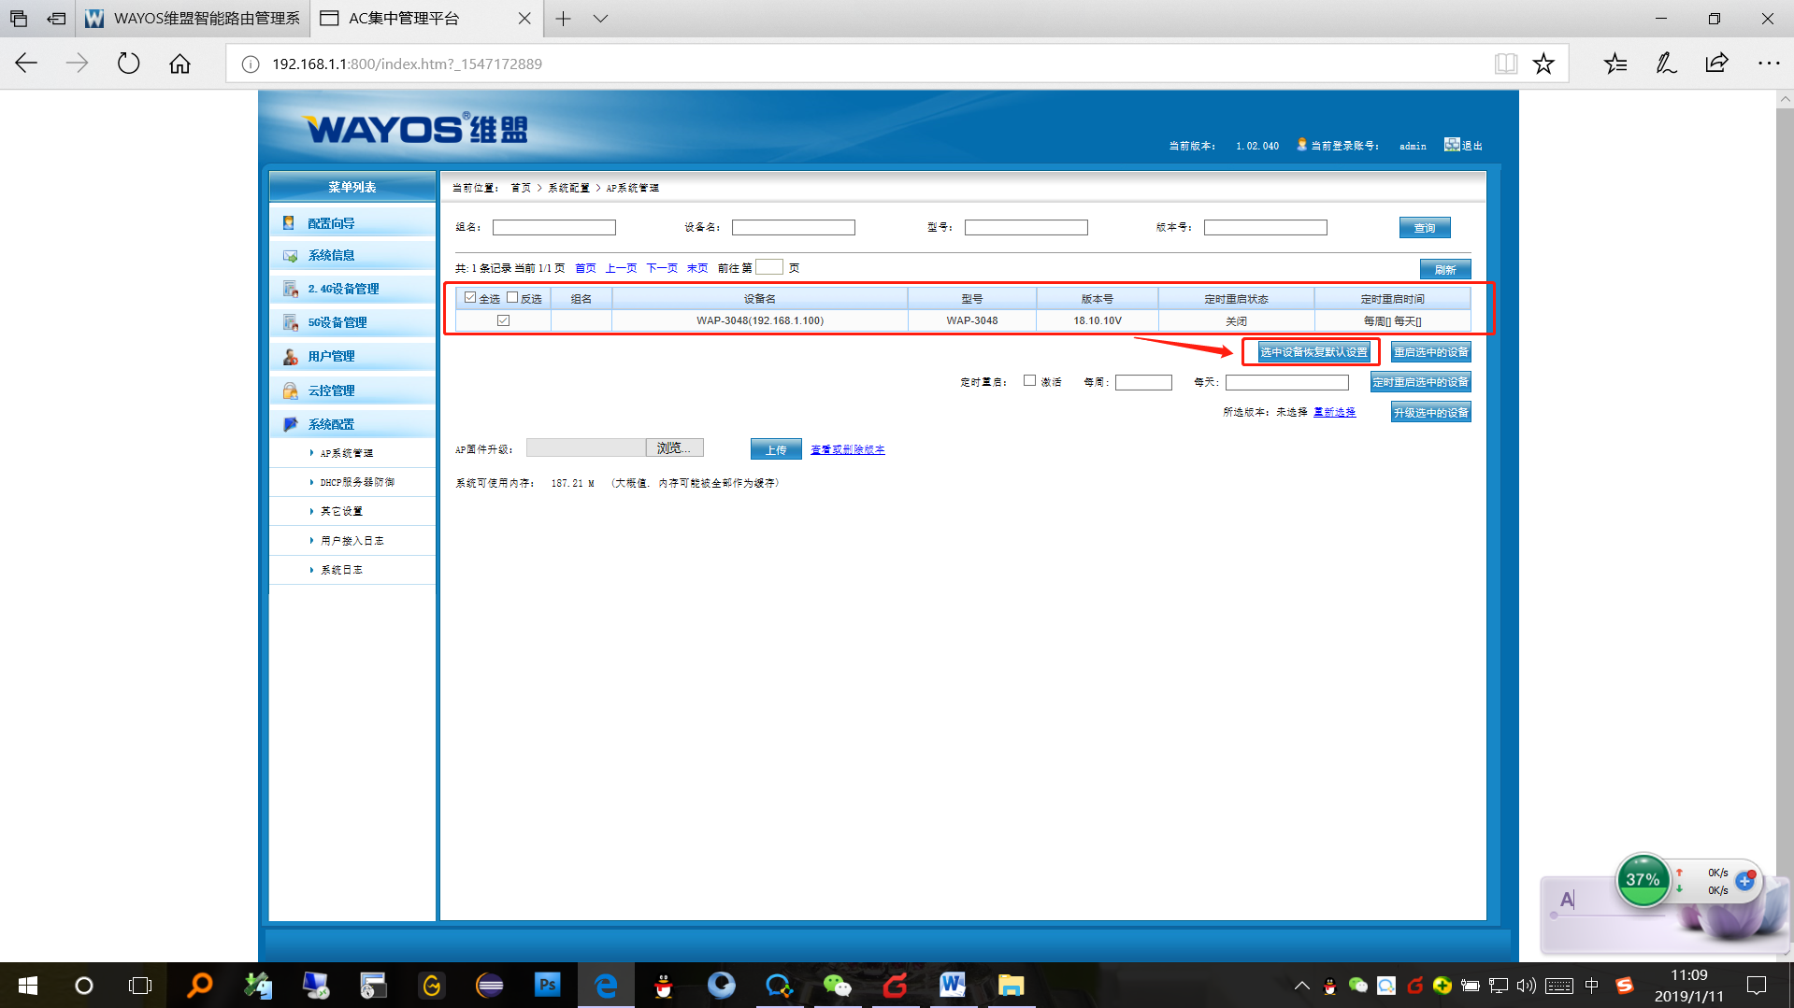Screen dimensions: 1794x1008
Task: Click 重启选中的设备 button
Action: pos(1430,352)
